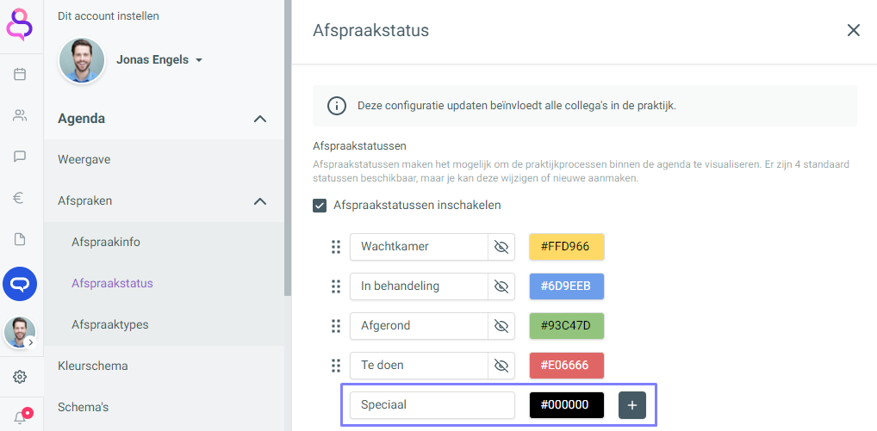The width and height of the screenshot is (877, 431).
Task: Open the notifications bell icon
Action: (x=20, y=417)
